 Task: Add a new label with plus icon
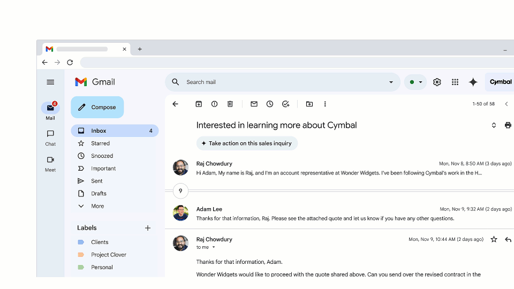pos(148,228)
